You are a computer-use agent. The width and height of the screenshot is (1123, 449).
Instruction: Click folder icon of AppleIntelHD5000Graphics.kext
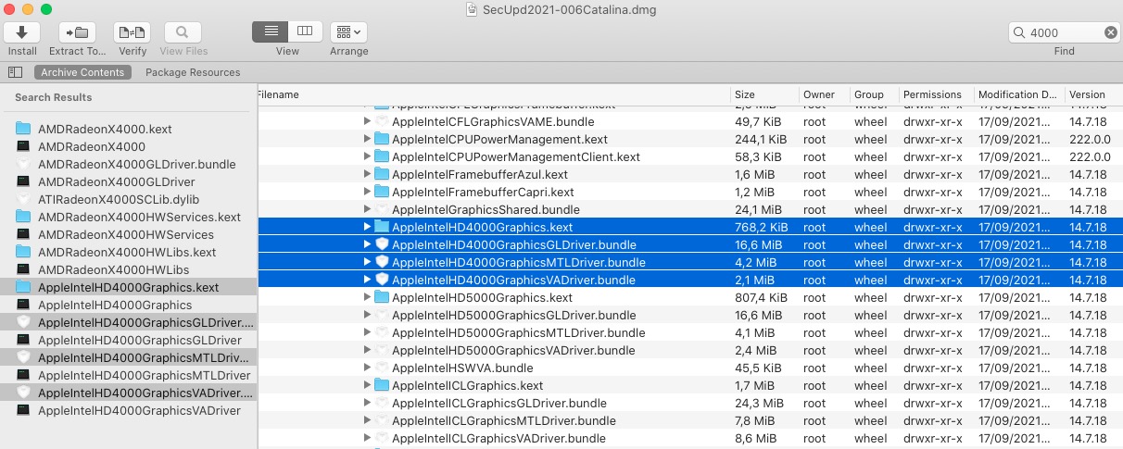pyautogui.click(x=382, y=297)
